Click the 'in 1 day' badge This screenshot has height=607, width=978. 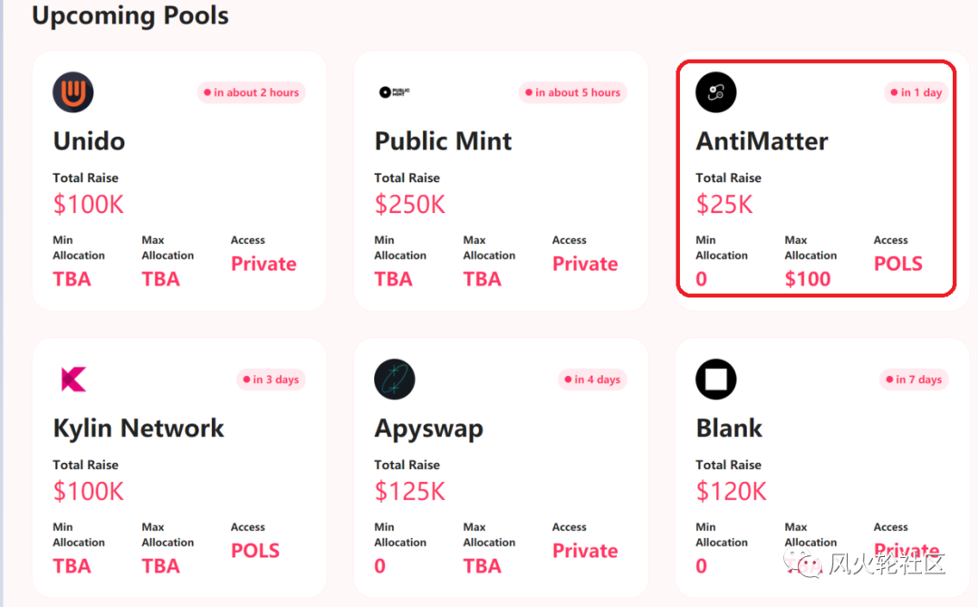coord(916,92)
